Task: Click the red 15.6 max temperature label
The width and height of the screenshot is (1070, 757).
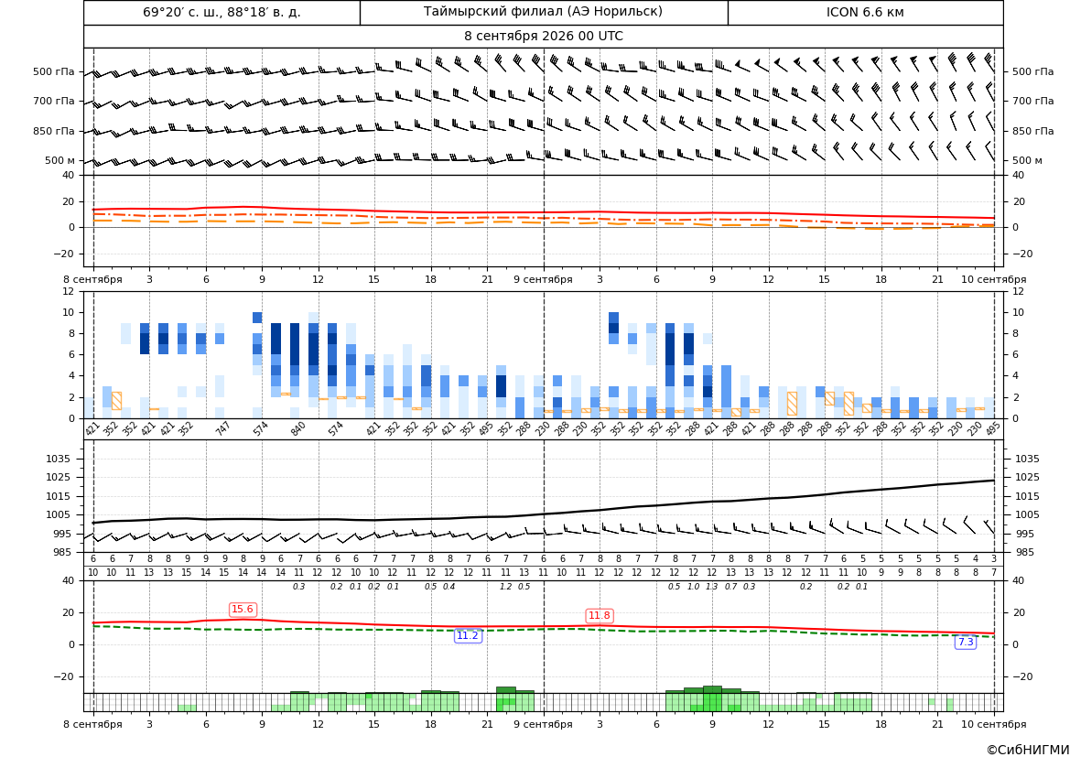Action: [243, 610]
